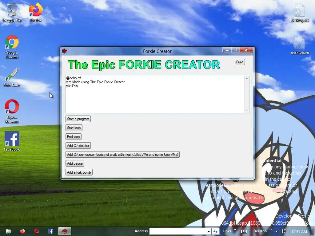The width and height of the screenshot is (315, 236).
Task: Click Add C:\ deleter button
Action: coord(78,145)
